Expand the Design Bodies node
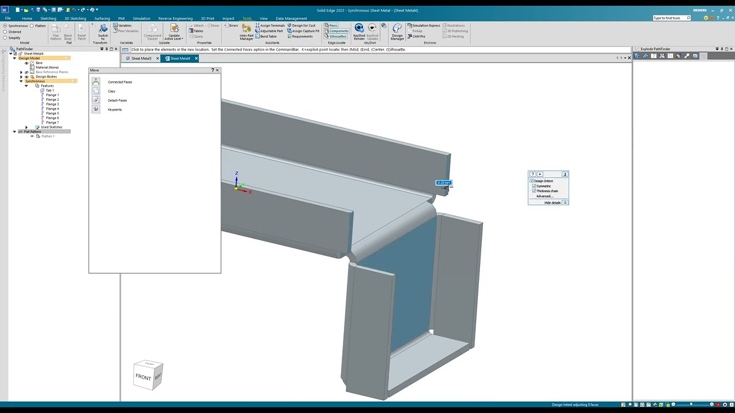Viewport: 735px width, 413px height. pos(21,77)
